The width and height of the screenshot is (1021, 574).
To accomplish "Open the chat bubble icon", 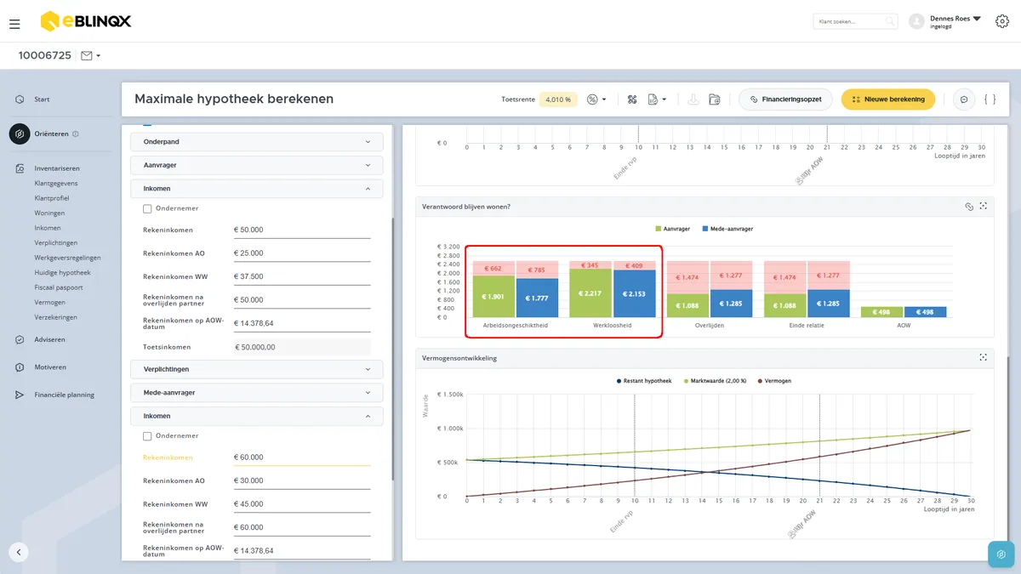I will (x=964, y=99).
